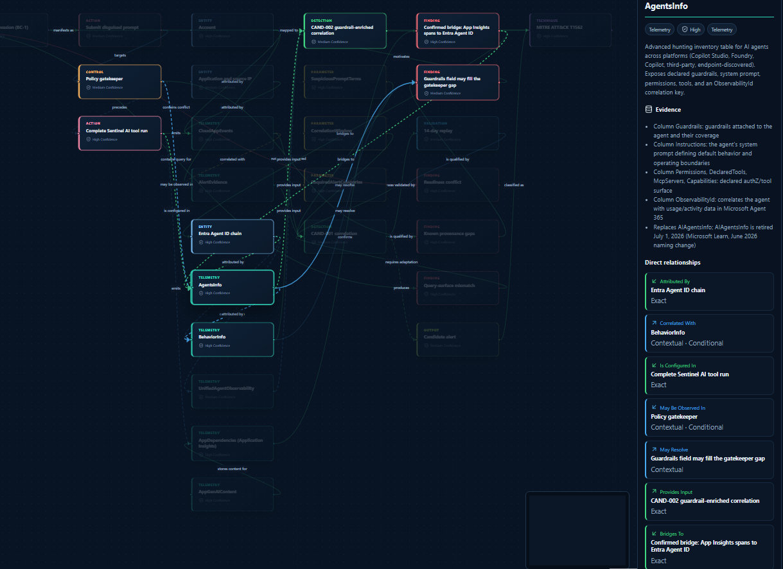This screenshot has width=783, height=569.
Task: Select the dimmed CorrelationWindow parameter node
Action: tap(345, 134)
